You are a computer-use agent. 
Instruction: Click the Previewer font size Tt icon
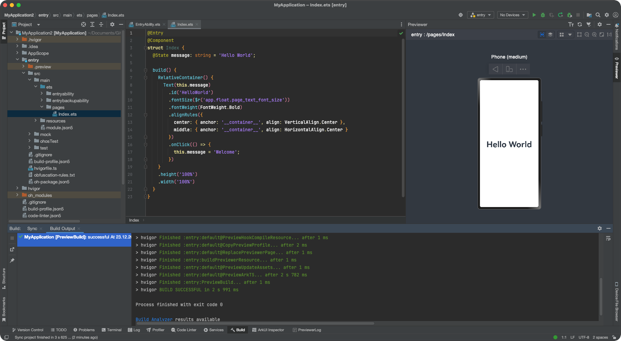click(x=571, y=24)
